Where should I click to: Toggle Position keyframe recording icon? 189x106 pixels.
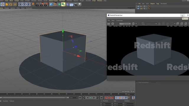tap(116, 98)
